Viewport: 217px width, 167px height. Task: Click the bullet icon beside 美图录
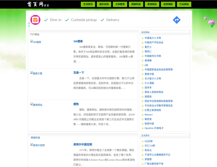coord(143,97)
